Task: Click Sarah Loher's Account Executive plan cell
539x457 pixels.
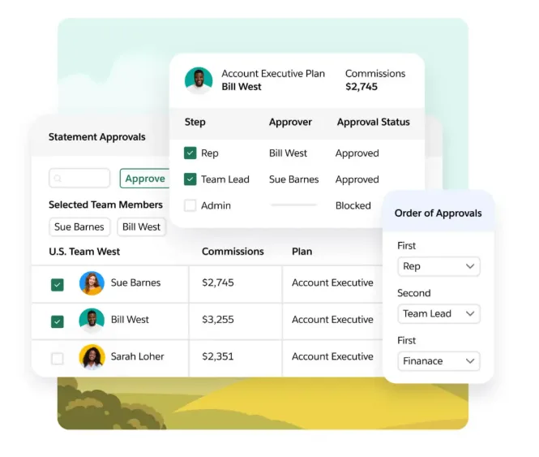Action: pyautogui.click(x=332, y=356)
